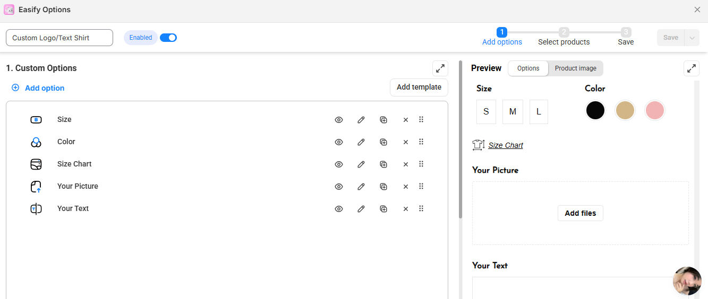Click the Add template button
The height and width of the screenshot is (299, 708).
click(419, 87)
